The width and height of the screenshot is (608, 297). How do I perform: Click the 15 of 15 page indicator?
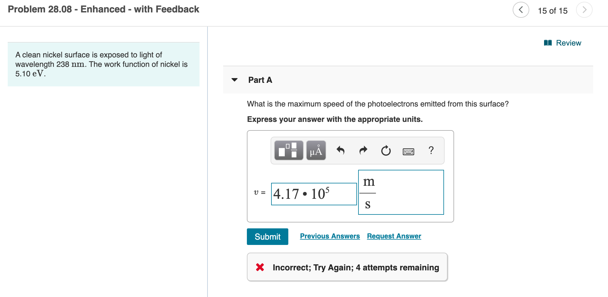552,10
